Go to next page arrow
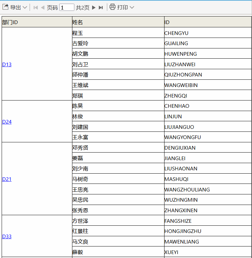The height and width of the screenshot is (258, 252). coord(94,8)
